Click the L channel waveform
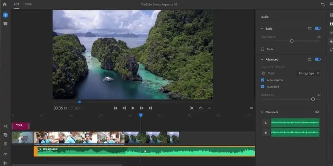 coord(295,122)
